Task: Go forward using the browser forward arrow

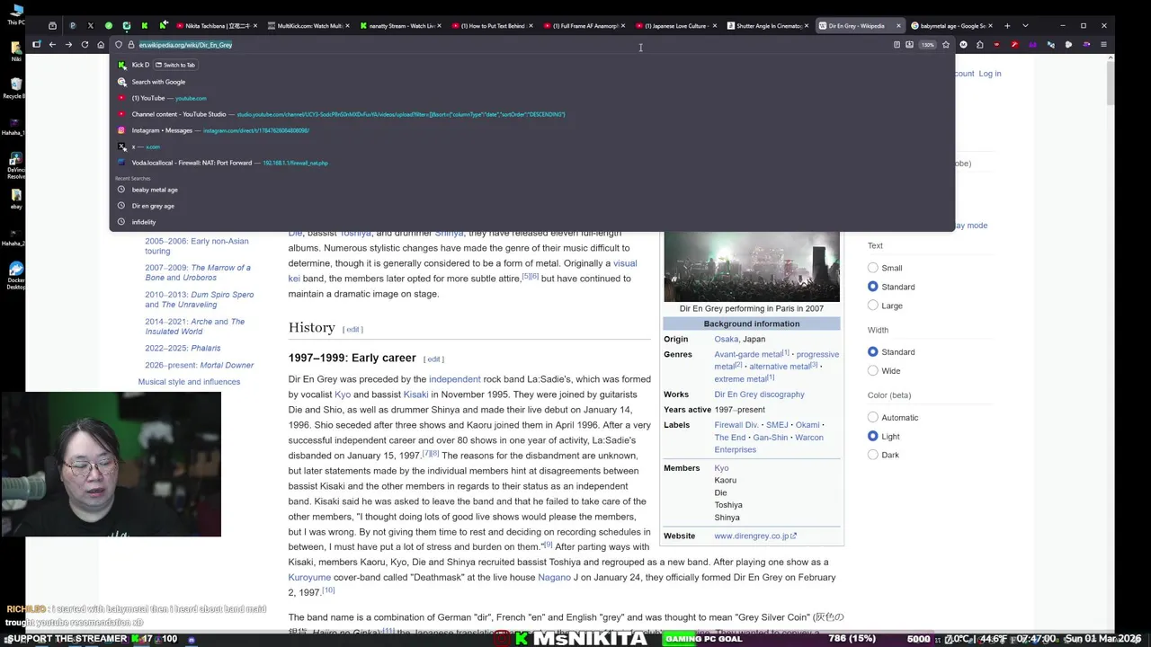Action: [68, 44]
